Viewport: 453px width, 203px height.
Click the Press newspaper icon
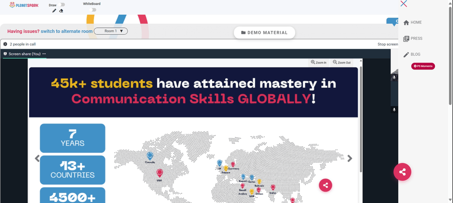(406, 39)
